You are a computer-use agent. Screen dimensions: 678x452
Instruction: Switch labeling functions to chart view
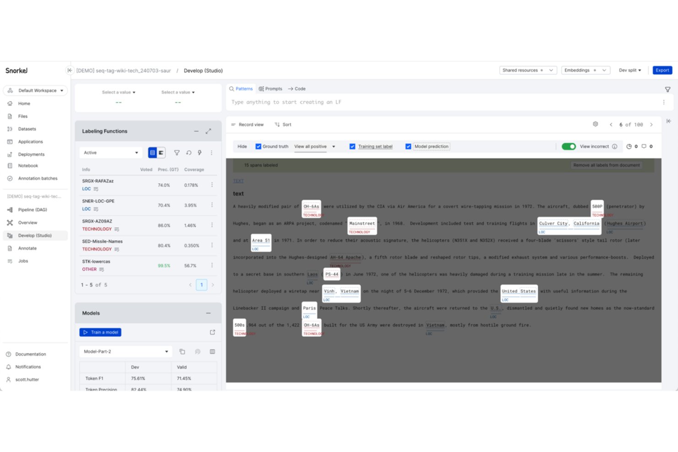tap(161, 153)
